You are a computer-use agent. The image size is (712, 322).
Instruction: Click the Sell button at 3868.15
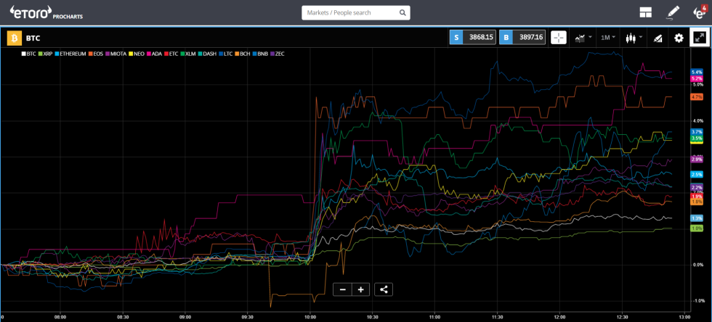point(472,38)
